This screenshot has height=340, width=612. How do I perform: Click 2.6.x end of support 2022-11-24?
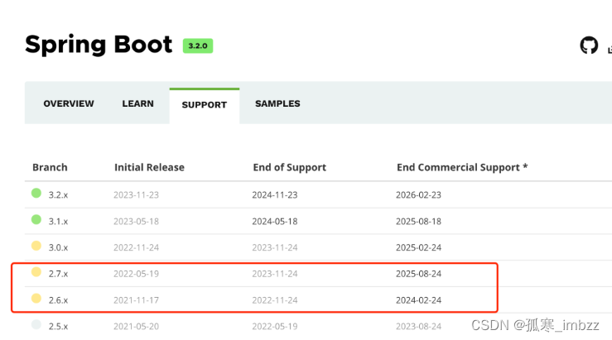click(x=275, y=300)
